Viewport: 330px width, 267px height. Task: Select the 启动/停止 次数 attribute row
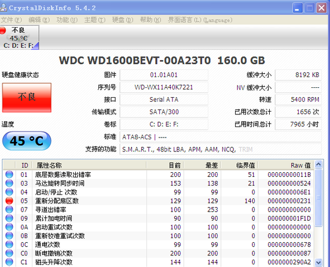click(159, 192)
